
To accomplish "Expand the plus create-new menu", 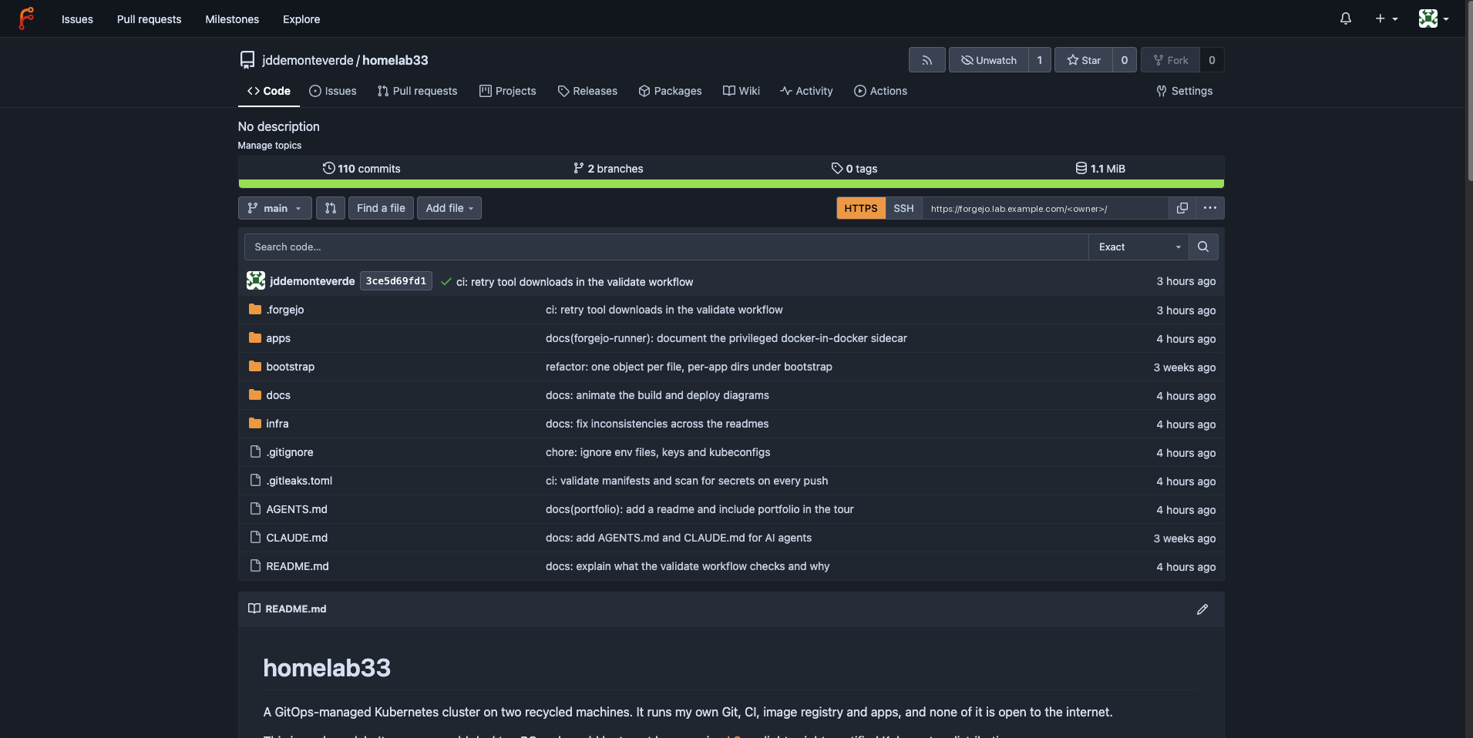I will (x=1386, y=18).
